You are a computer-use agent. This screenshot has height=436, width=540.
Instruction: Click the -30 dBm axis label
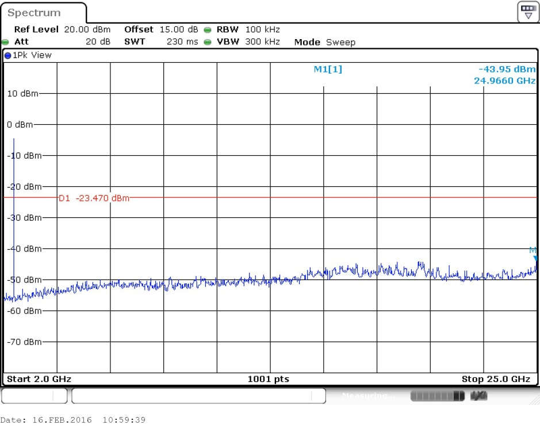point(24,217)
